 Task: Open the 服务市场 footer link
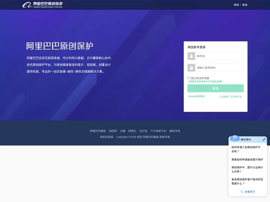175,131
